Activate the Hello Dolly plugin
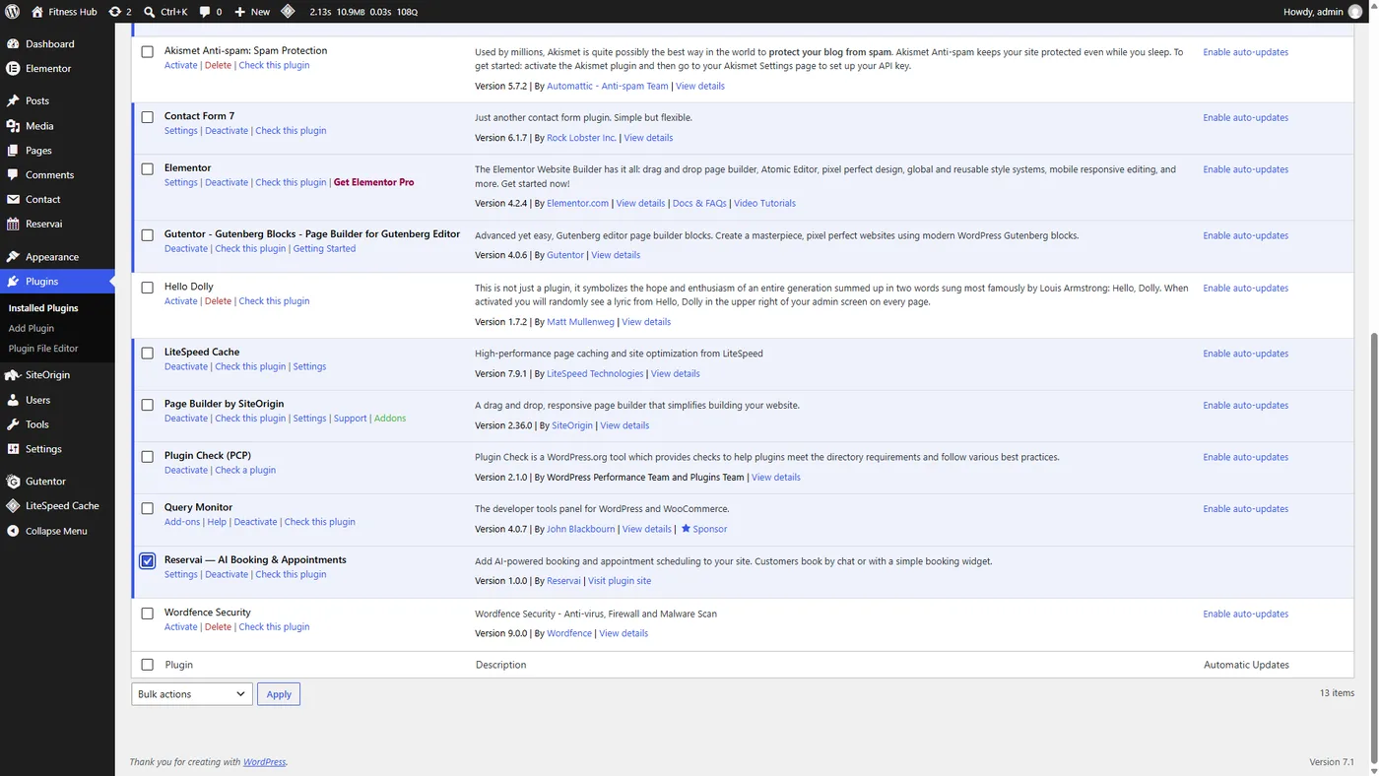1379x776 pixels. pos(181,301)
